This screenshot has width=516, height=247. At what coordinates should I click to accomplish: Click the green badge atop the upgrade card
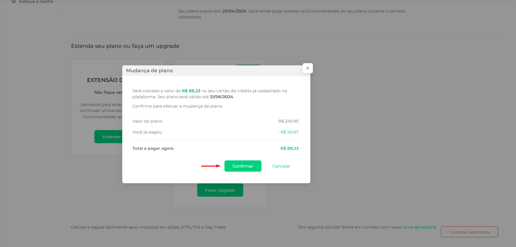248,65
